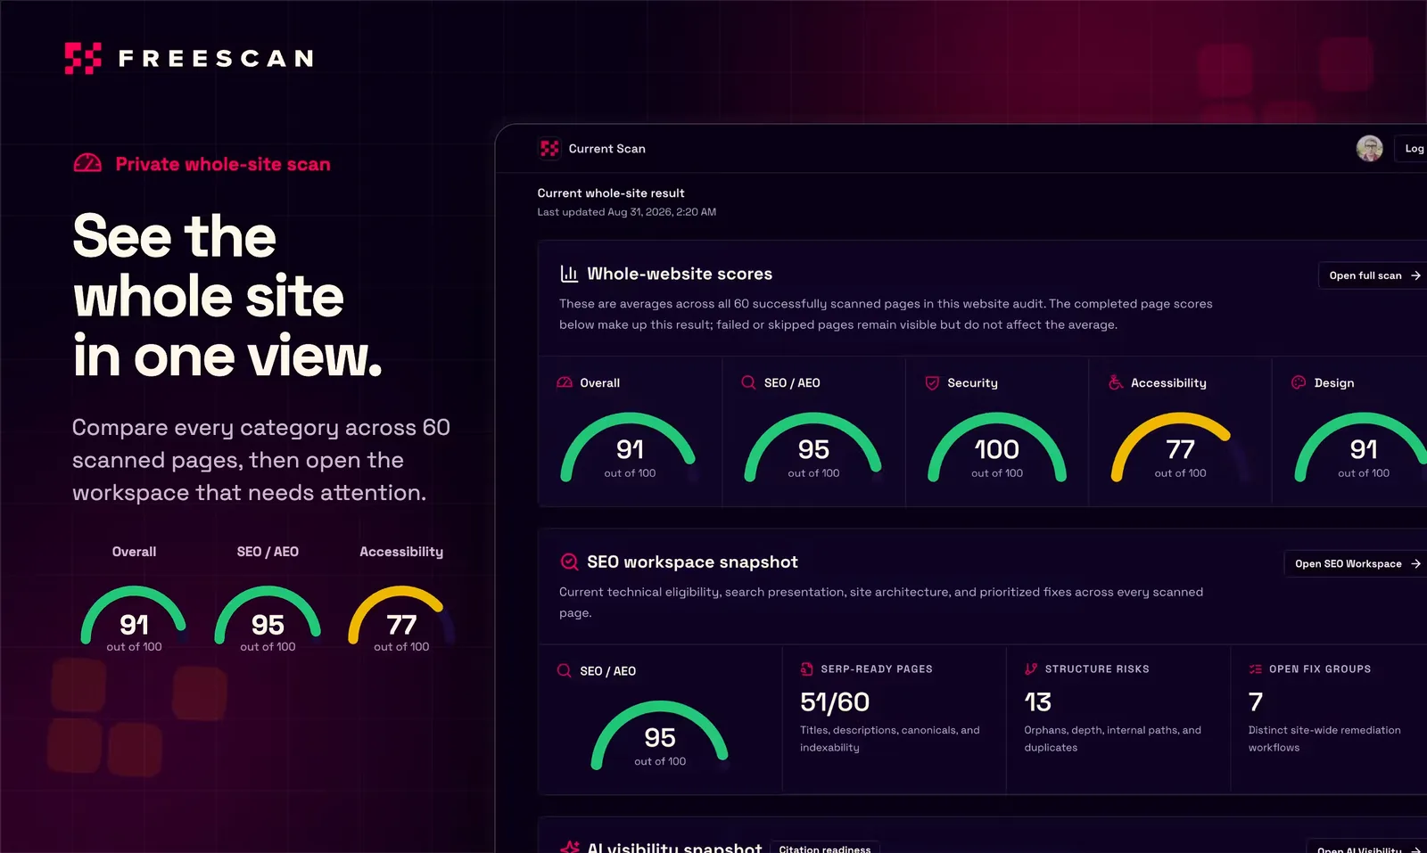1427x853 pixels.
Task: Click the FreeScan checkered logo beside the FREESCAN wordmark
Action: tap(83, 58)
